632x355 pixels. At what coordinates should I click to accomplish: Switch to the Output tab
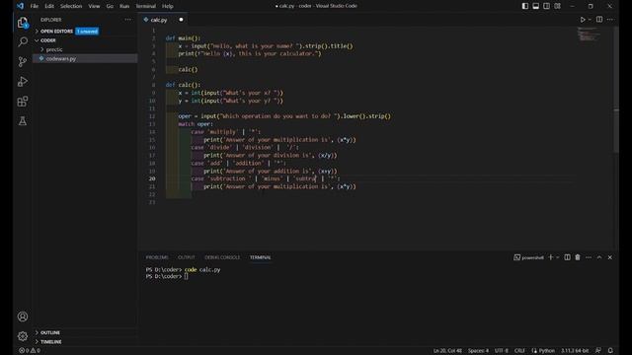point(187,257)
